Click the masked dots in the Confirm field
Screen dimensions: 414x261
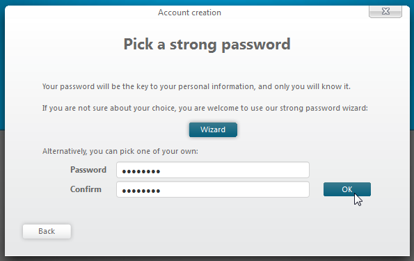click(141, 191)
